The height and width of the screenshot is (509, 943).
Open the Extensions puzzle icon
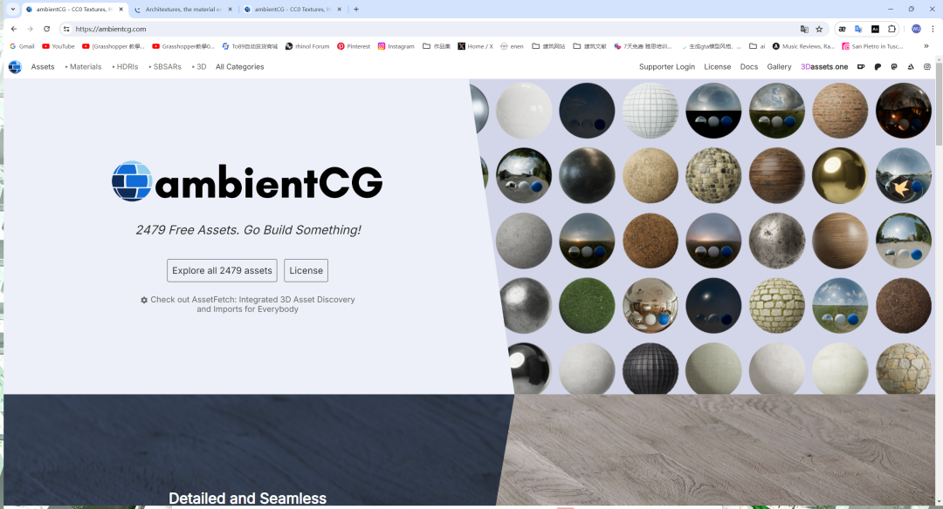point(891,29)
